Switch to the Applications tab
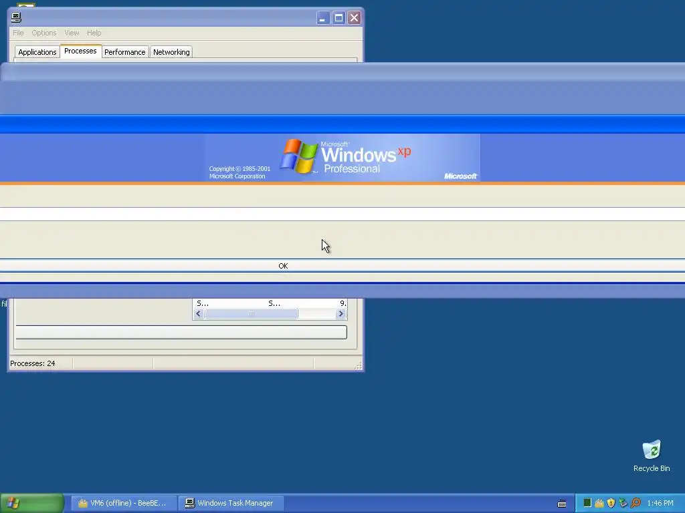 [x=37, y=52]
